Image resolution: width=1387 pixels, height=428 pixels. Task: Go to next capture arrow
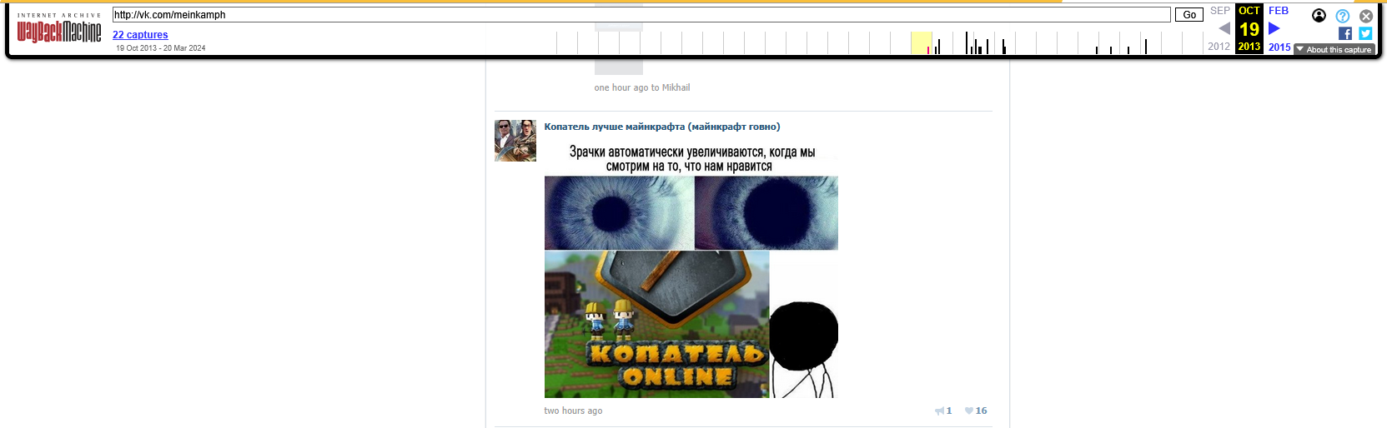(x=1274, y=28)
